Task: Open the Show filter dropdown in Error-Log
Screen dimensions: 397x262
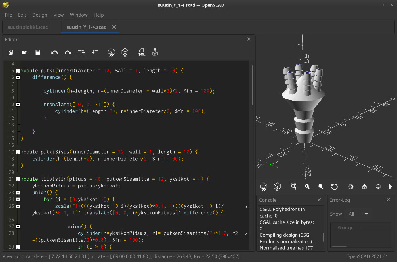Action: click(358, 214)
